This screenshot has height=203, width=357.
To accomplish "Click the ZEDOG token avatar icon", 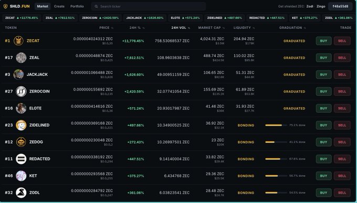I will pos(21,142).
